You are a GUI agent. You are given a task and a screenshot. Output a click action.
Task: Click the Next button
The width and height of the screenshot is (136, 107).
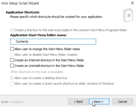(99, 101)
